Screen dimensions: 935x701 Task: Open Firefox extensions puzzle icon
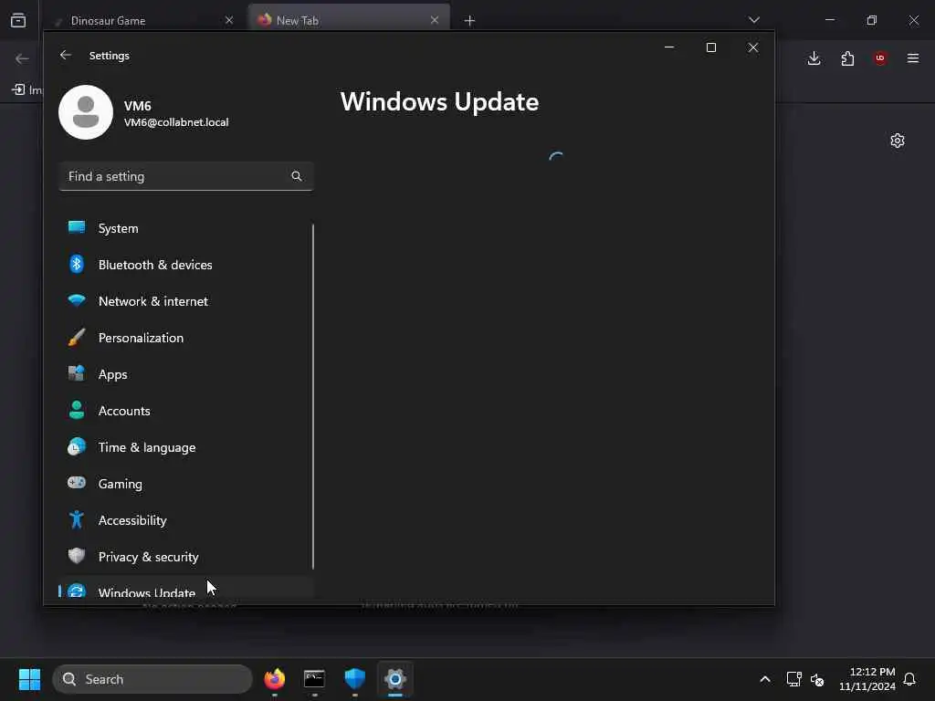(x=847, y=58)
